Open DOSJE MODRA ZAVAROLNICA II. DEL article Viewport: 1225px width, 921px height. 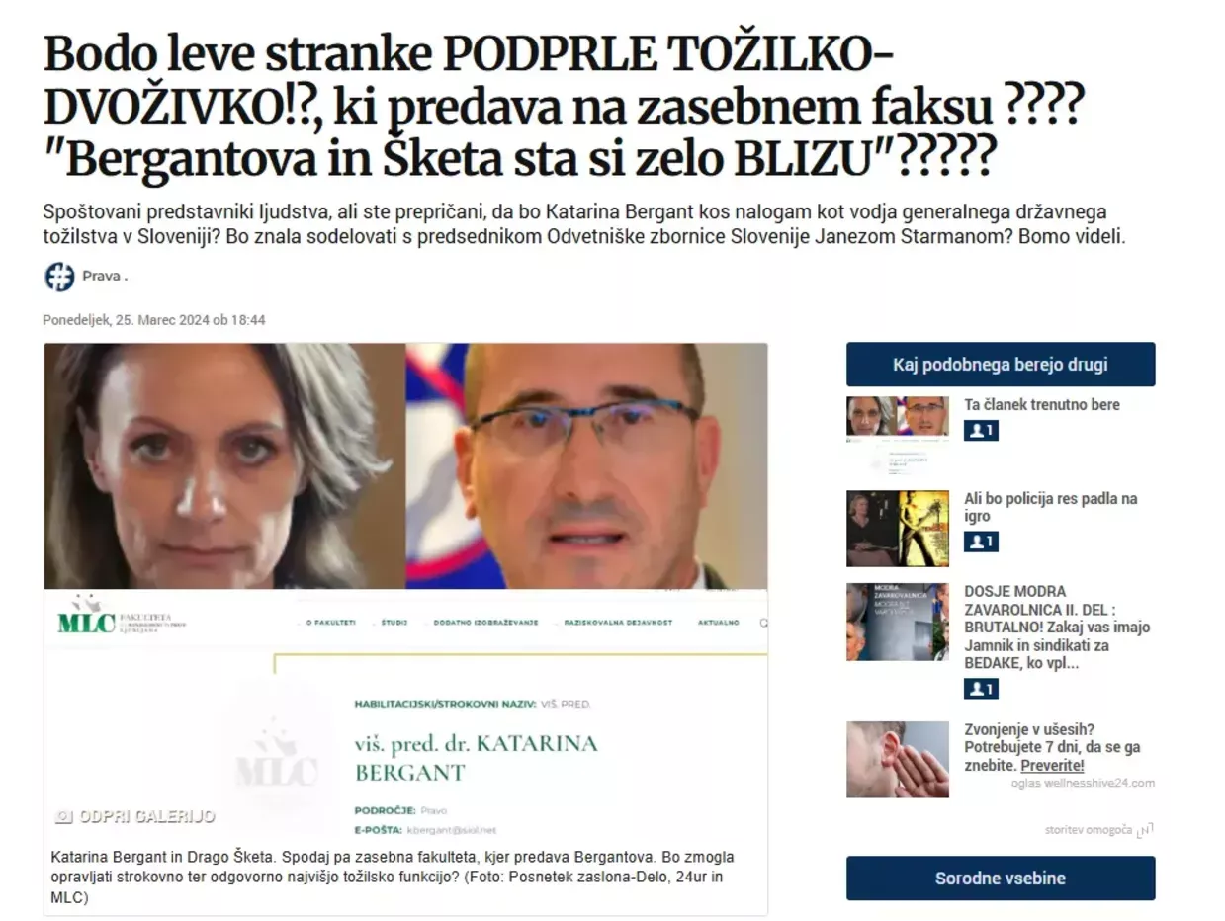click(x=1057, y=628)
